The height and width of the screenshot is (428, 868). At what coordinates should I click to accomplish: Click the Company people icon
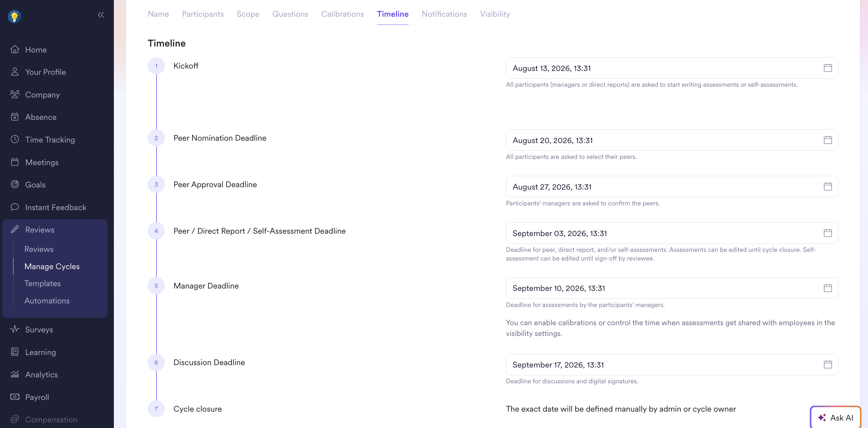point(15,94)
